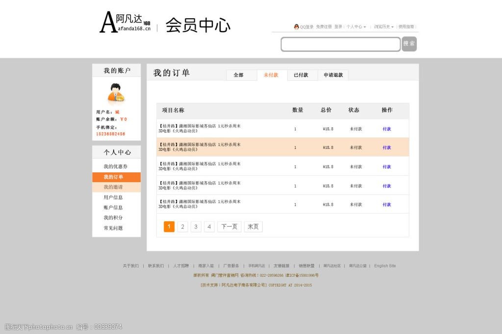The image size is (502, 334).
Task: Switch to English Site
Action: click(385, 265)
